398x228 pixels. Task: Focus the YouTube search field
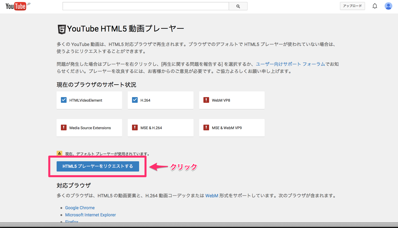(x=146, y=6)
